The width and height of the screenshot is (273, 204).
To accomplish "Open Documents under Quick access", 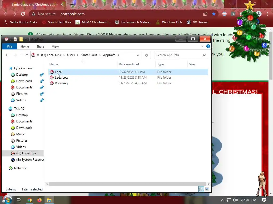I will [24, 87].
